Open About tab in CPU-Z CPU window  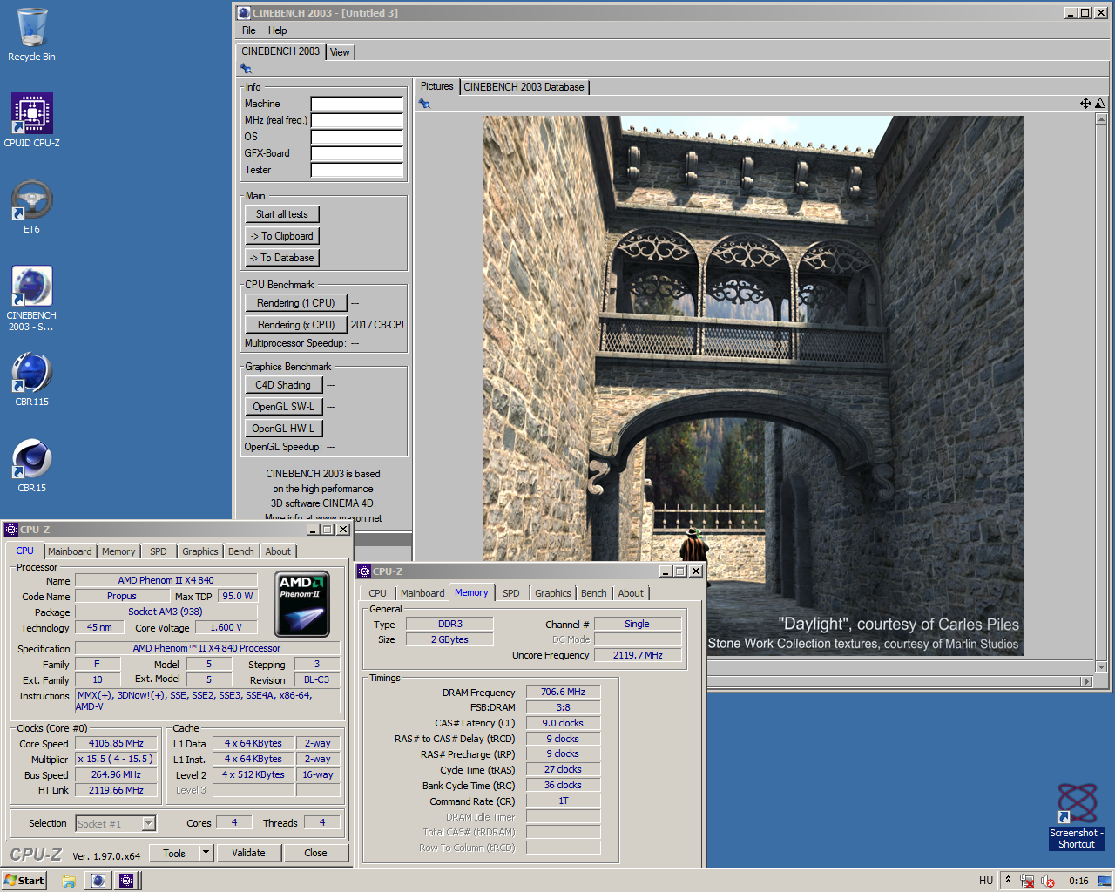(278, 551)
